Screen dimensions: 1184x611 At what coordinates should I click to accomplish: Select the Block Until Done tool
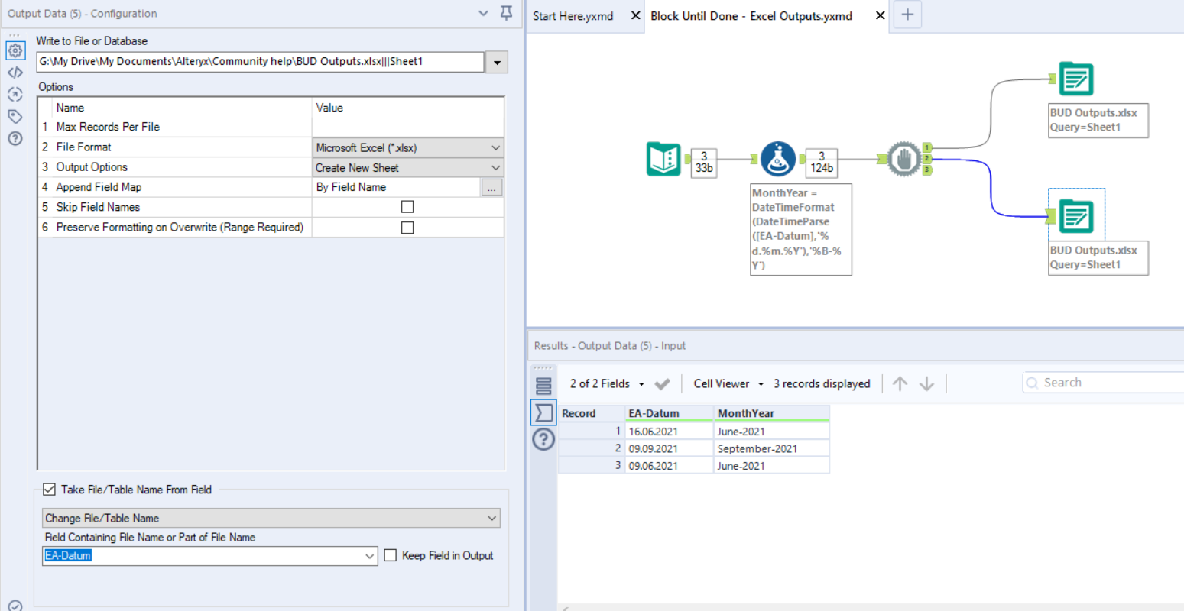903,159
